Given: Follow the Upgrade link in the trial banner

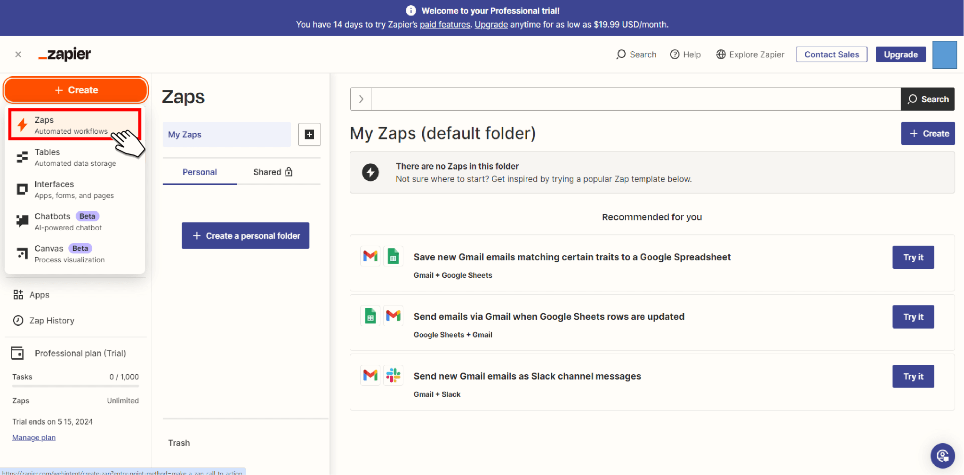Looking at the screenshot, I should (x=491, y=24).
